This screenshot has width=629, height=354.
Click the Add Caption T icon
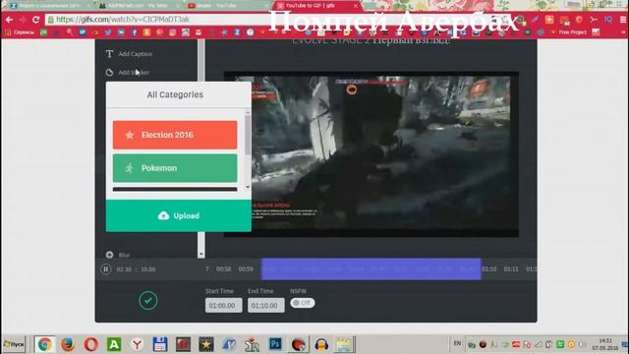[109, 54]
